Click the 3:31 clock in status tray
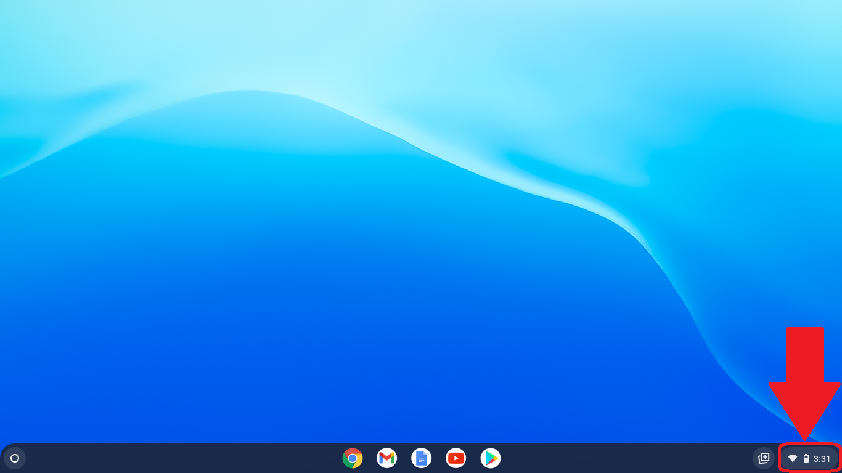Image resolution: width=842 pixels, height=473 pixels. pos(822,459)
